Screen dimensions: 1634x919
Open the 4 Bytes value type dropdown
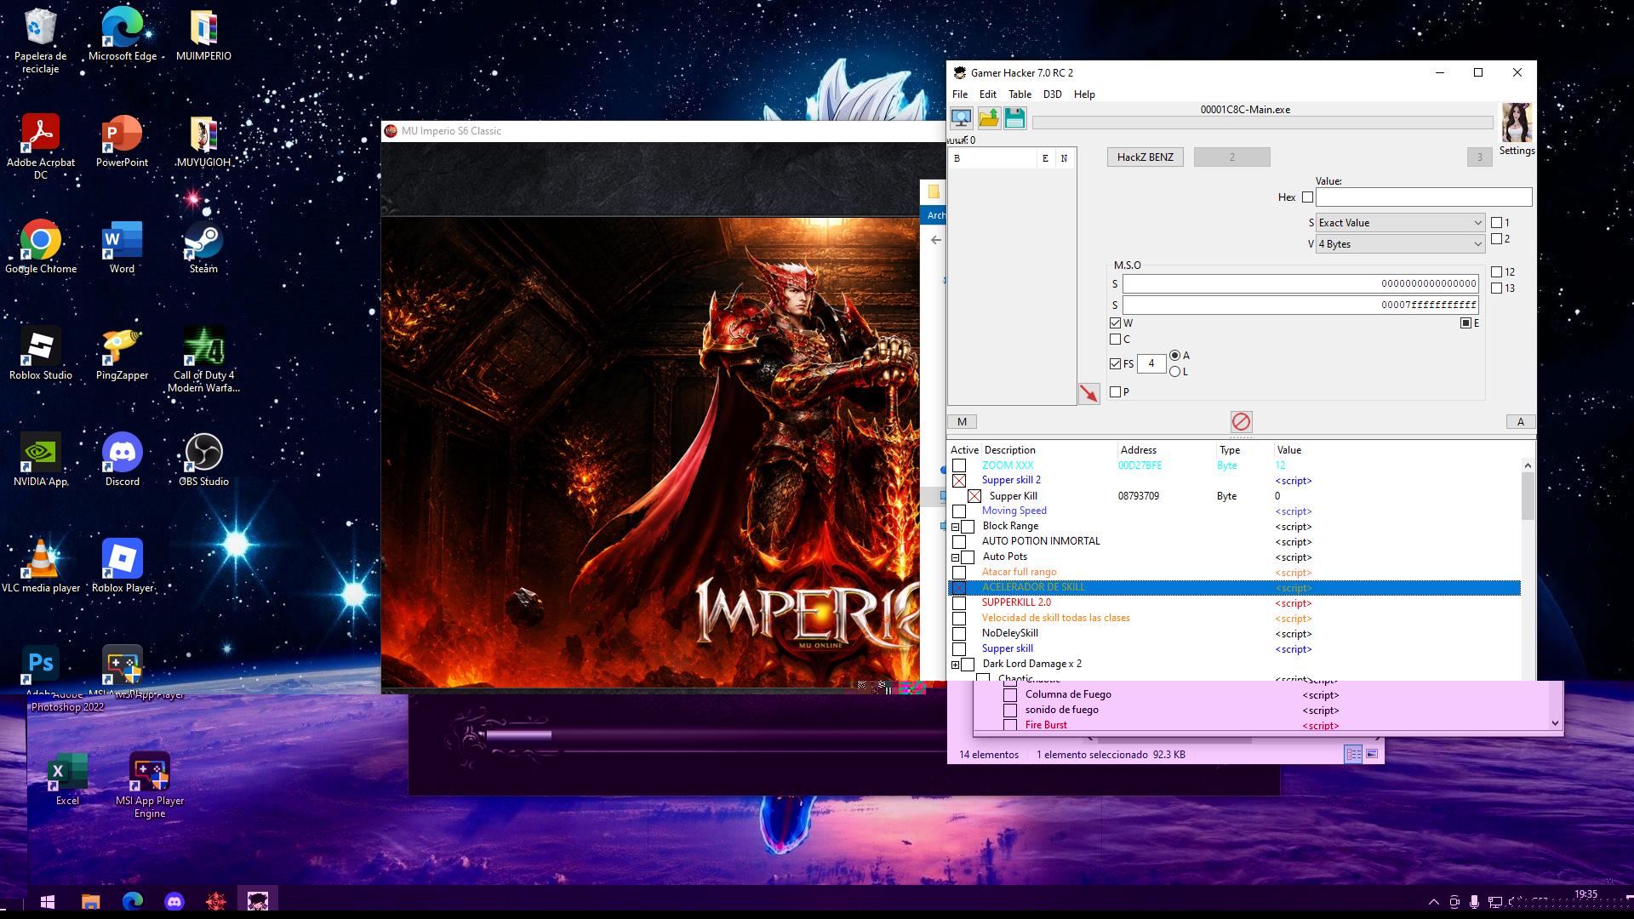click(x=1401, y=244)
